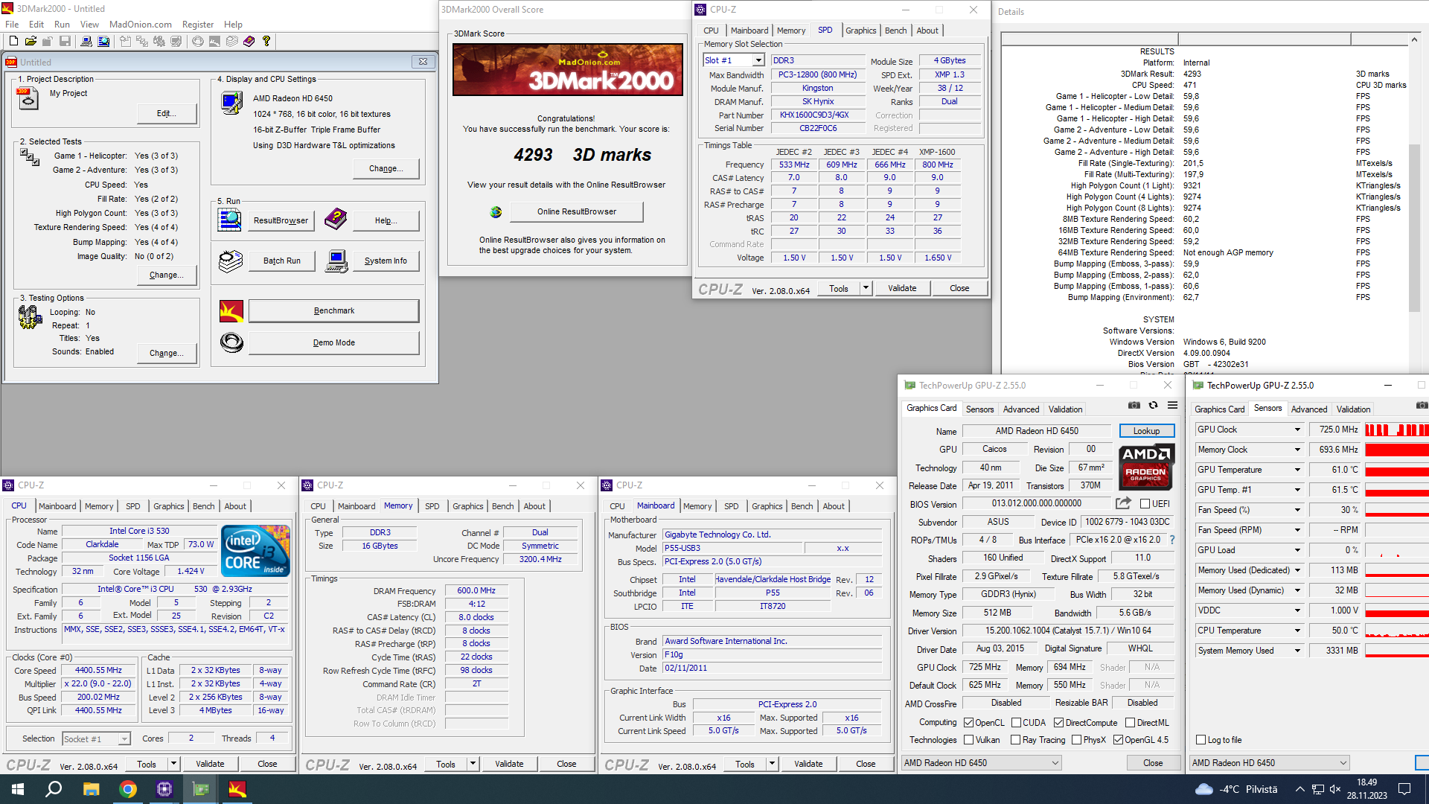
Task: Switch to Validation tab in GPU-Z Sensors window
Action: click(x=1353, y=409)
